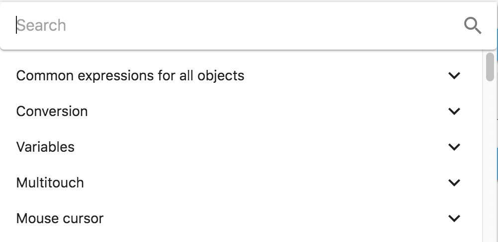The height and width of the screenshot is (242, 498).
Task: Reveal Conversion expressions with its down arrow
Action: [x=454, y=112]
